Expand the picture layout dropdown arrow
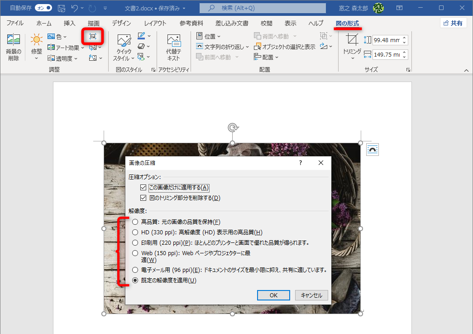Screen dimensions: 473x334 pyautogui.click(x=148, y=57)
